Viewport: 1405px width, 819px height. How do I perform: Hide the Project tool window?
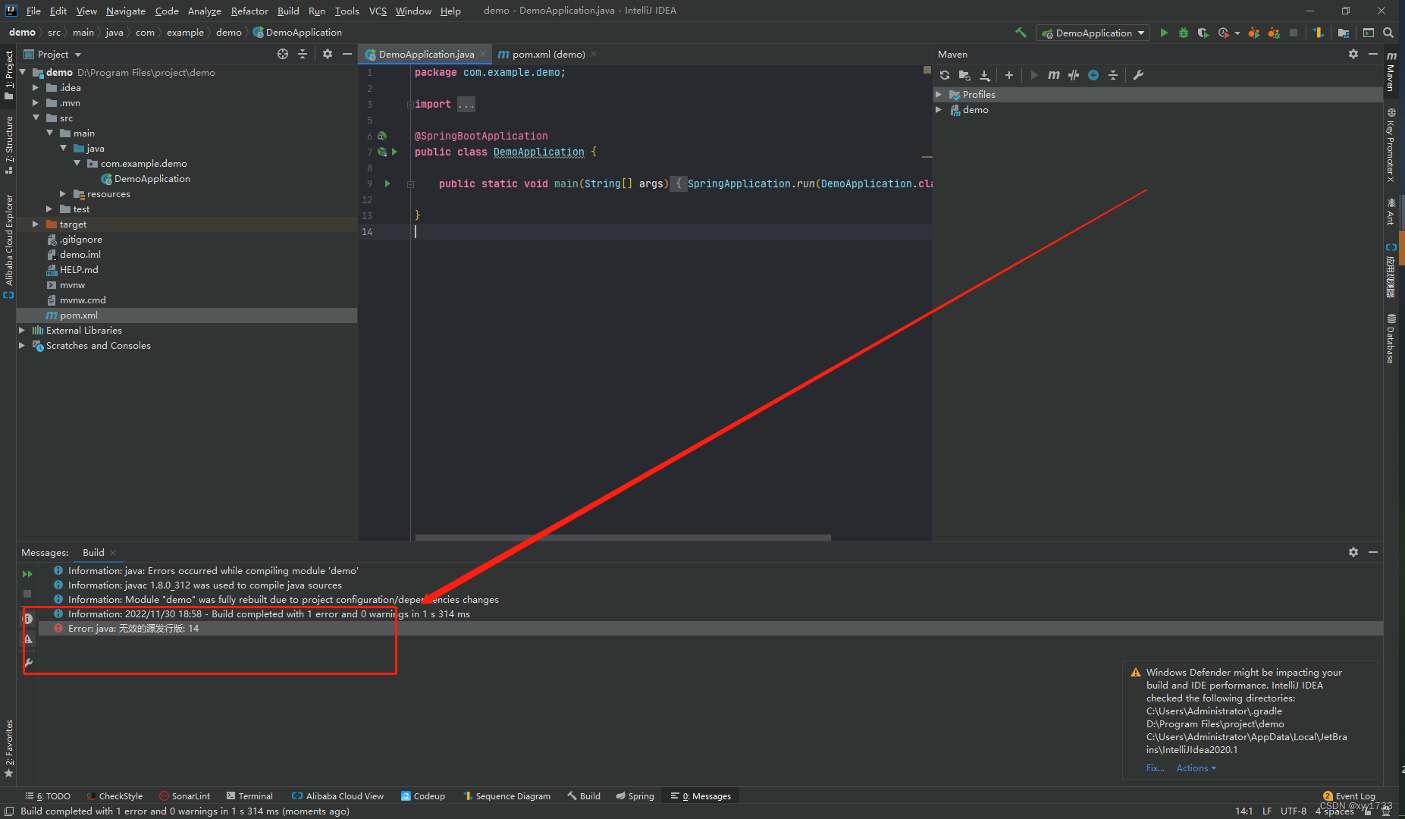click(x=347, y=54)
